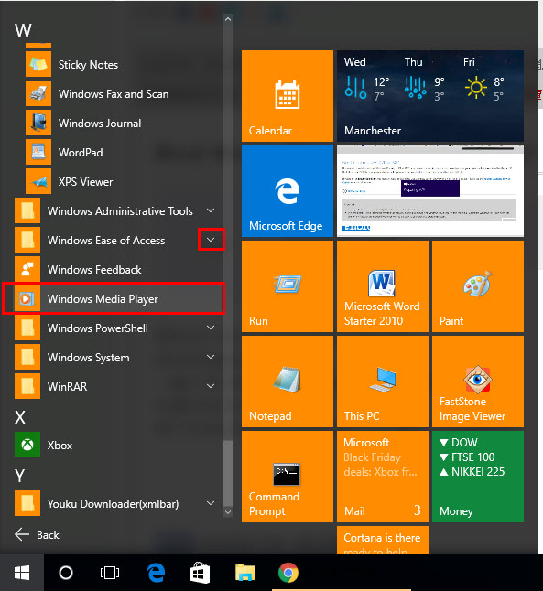The width and height of the screenshot is (543, 591).
Task: Click the app list scroll up arrow
Action: (x=227, y=19)
